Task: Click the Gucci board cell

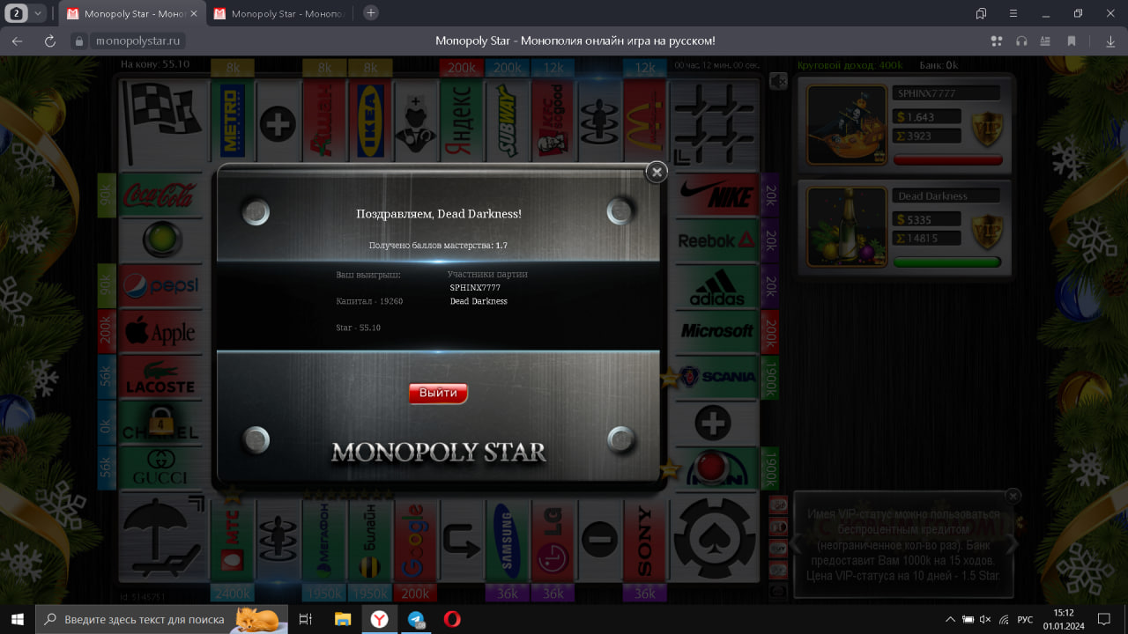Action: point(162,469)
